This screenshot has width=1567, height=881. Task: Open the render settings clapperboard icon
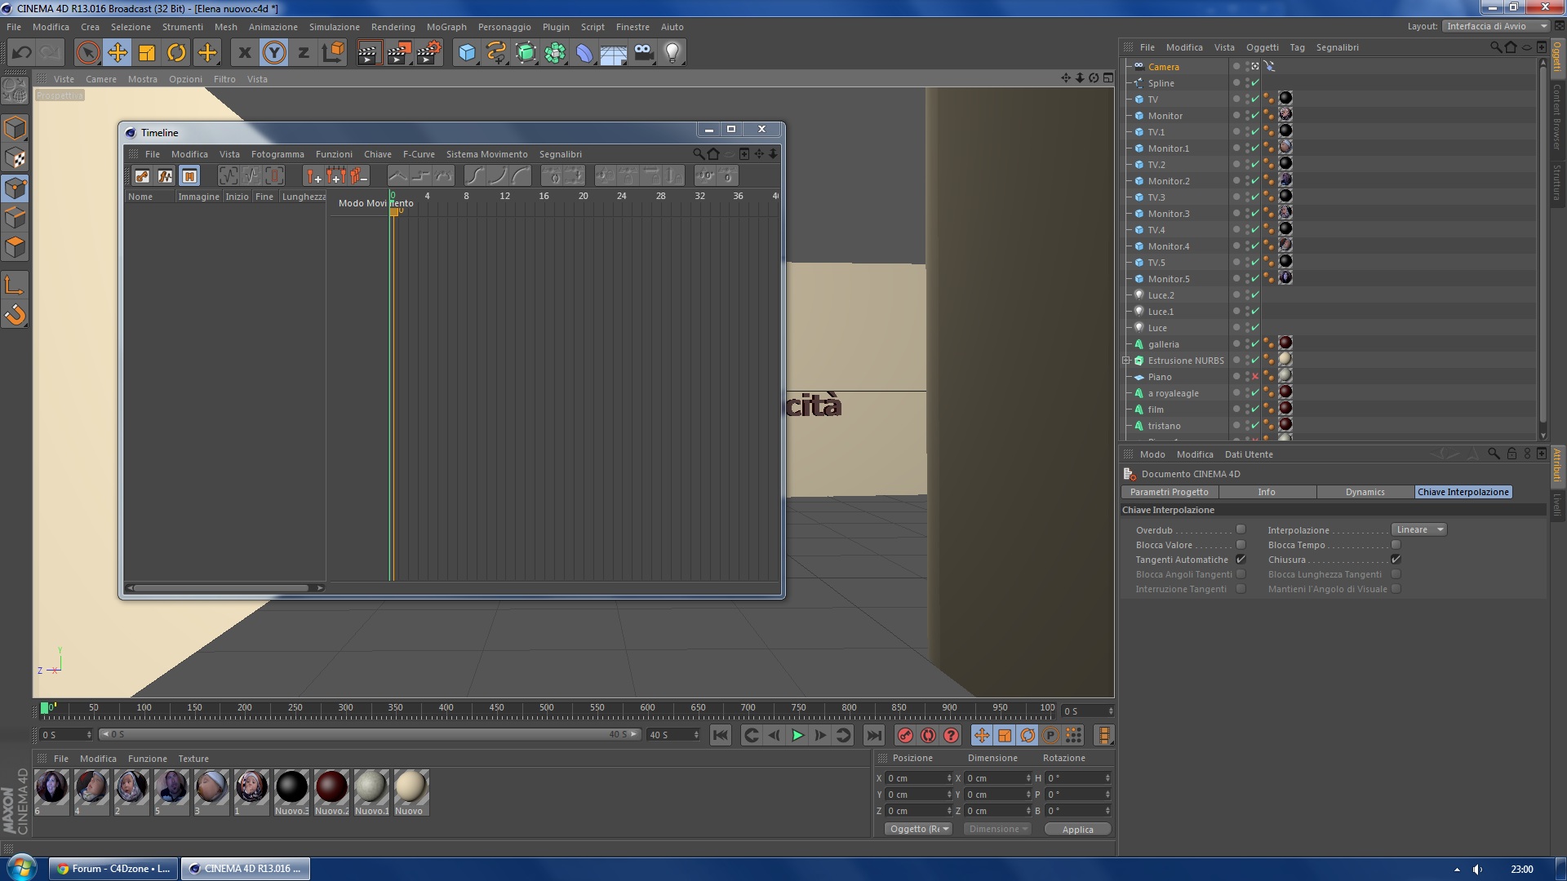pyautogui.click(x=428, y=53)
